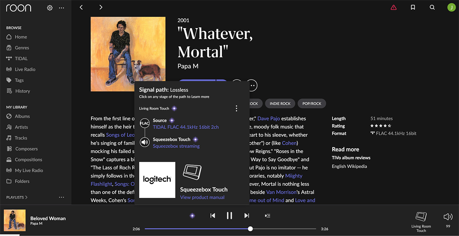This screenshot has width=459, height=236.
Task: Expand the Playlists section
Action: [x=17, y=197]
